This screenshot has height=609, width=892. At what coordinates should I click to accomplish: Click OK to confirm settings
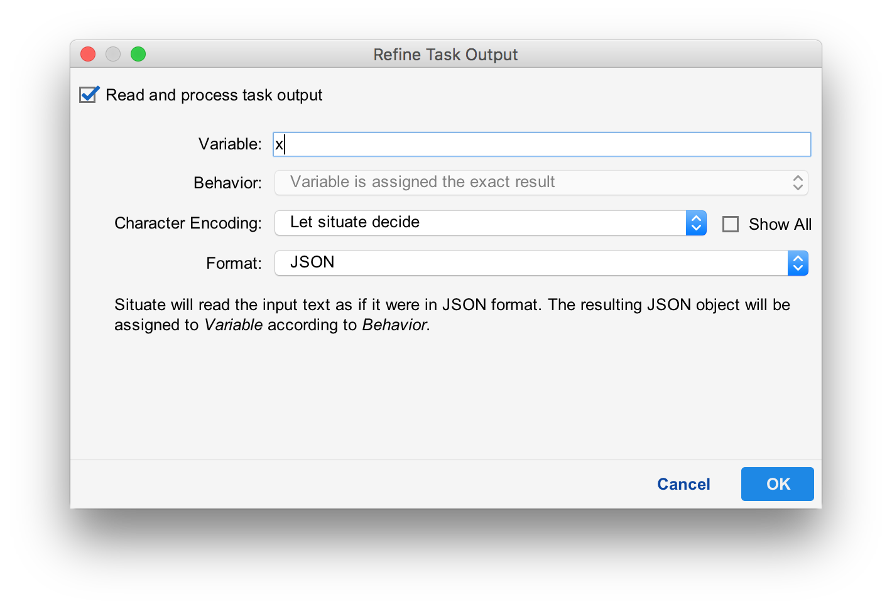coord(777,483)
